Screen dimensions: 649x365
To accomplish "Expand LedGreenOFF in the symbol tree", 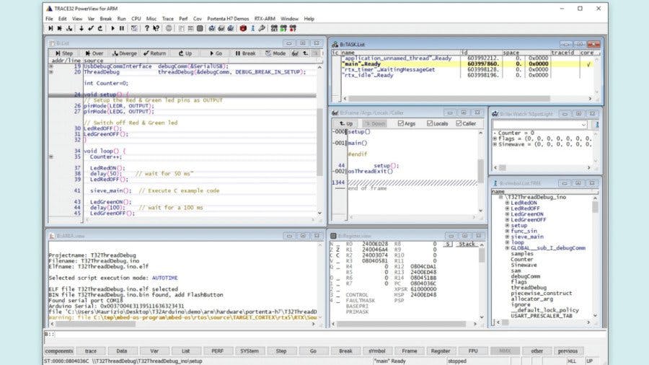I will point(507,220).
